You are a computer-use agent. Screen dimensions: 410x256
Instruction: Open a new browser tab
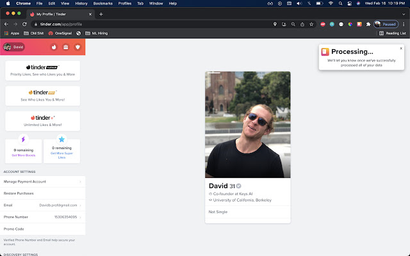(101, 14)
